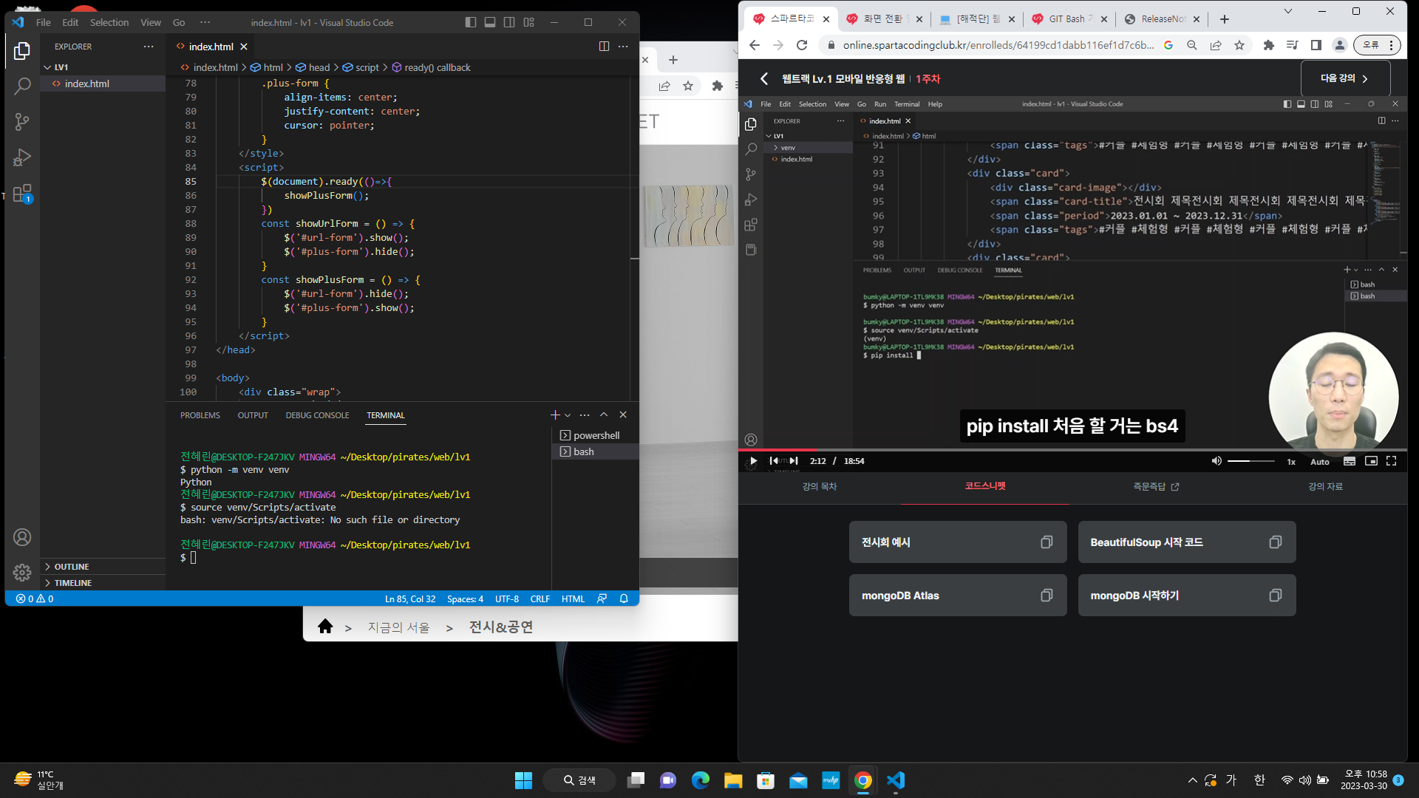Close the index.html editor tab
Image resolution: width=1419 pixels, height=798 pixels.
coord(244,47)
